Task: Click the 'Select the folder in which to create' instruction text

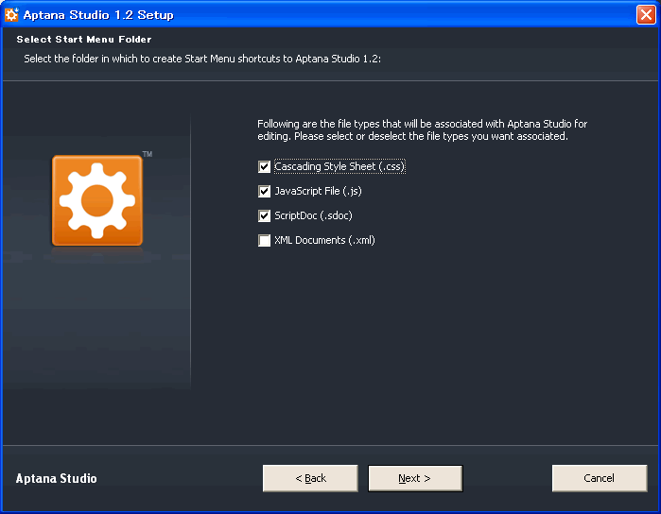Action: point(202,59)
